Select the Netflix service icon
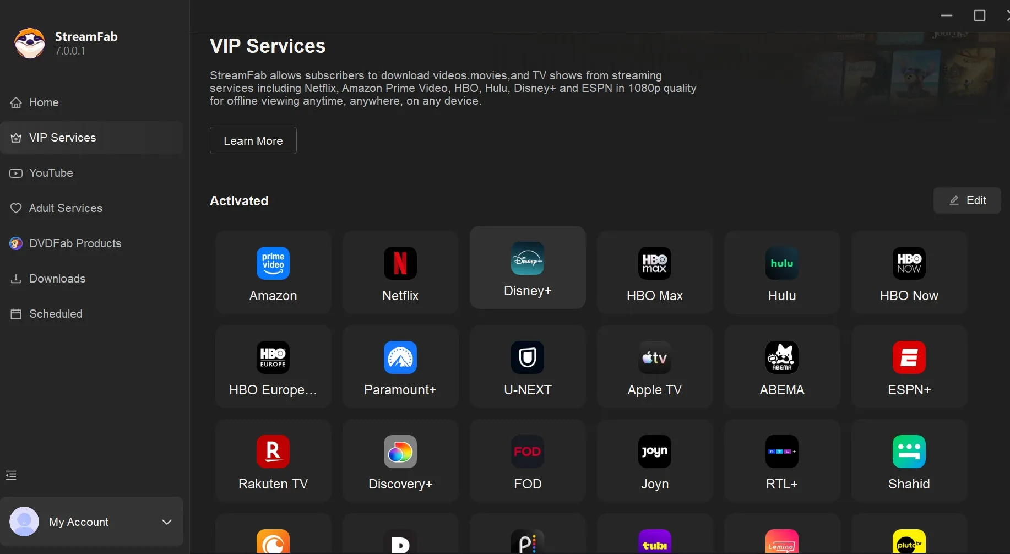This screenshot has width=1010, height=554. tap(400, 273)
